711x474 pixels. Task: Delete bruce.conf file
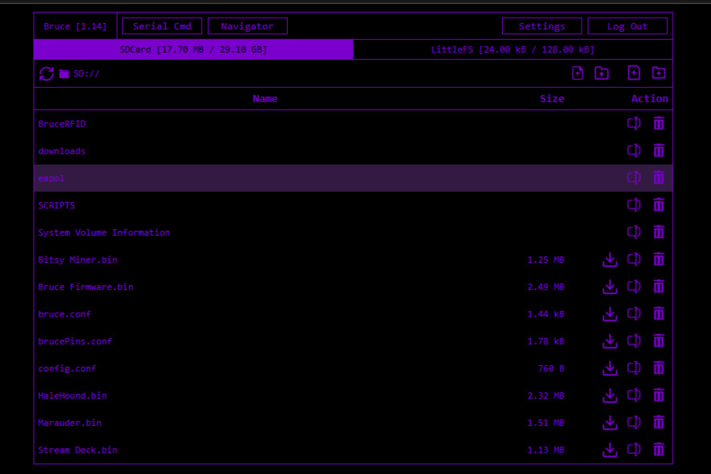click(x=658, y=313)
